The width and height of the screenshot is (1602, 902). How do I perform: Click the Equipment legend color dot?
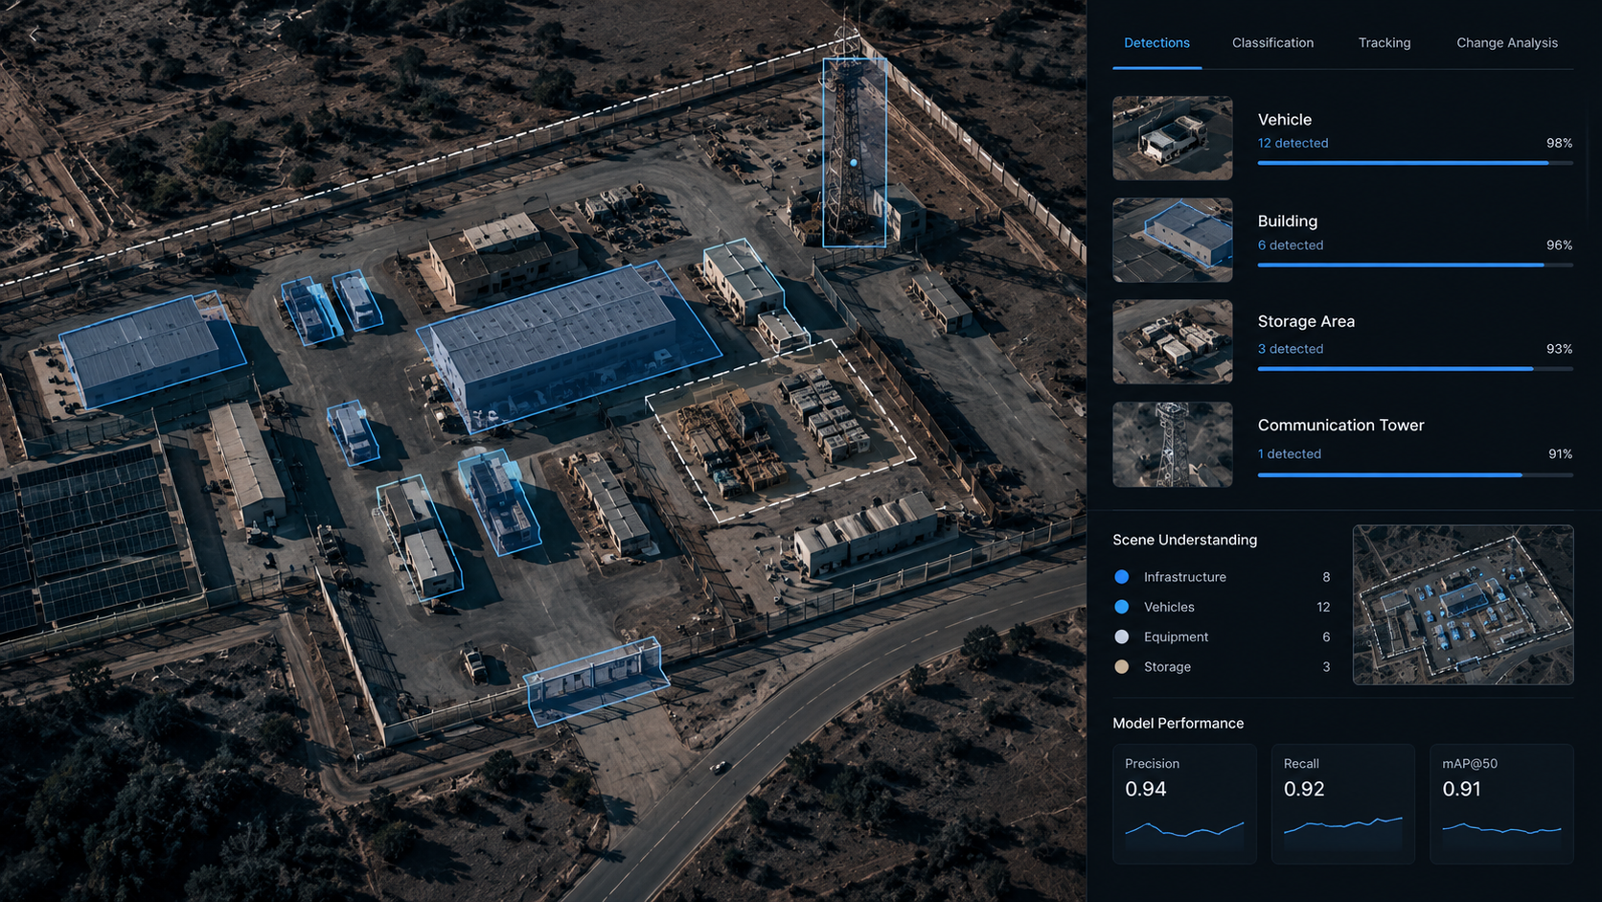[1122, 636]
